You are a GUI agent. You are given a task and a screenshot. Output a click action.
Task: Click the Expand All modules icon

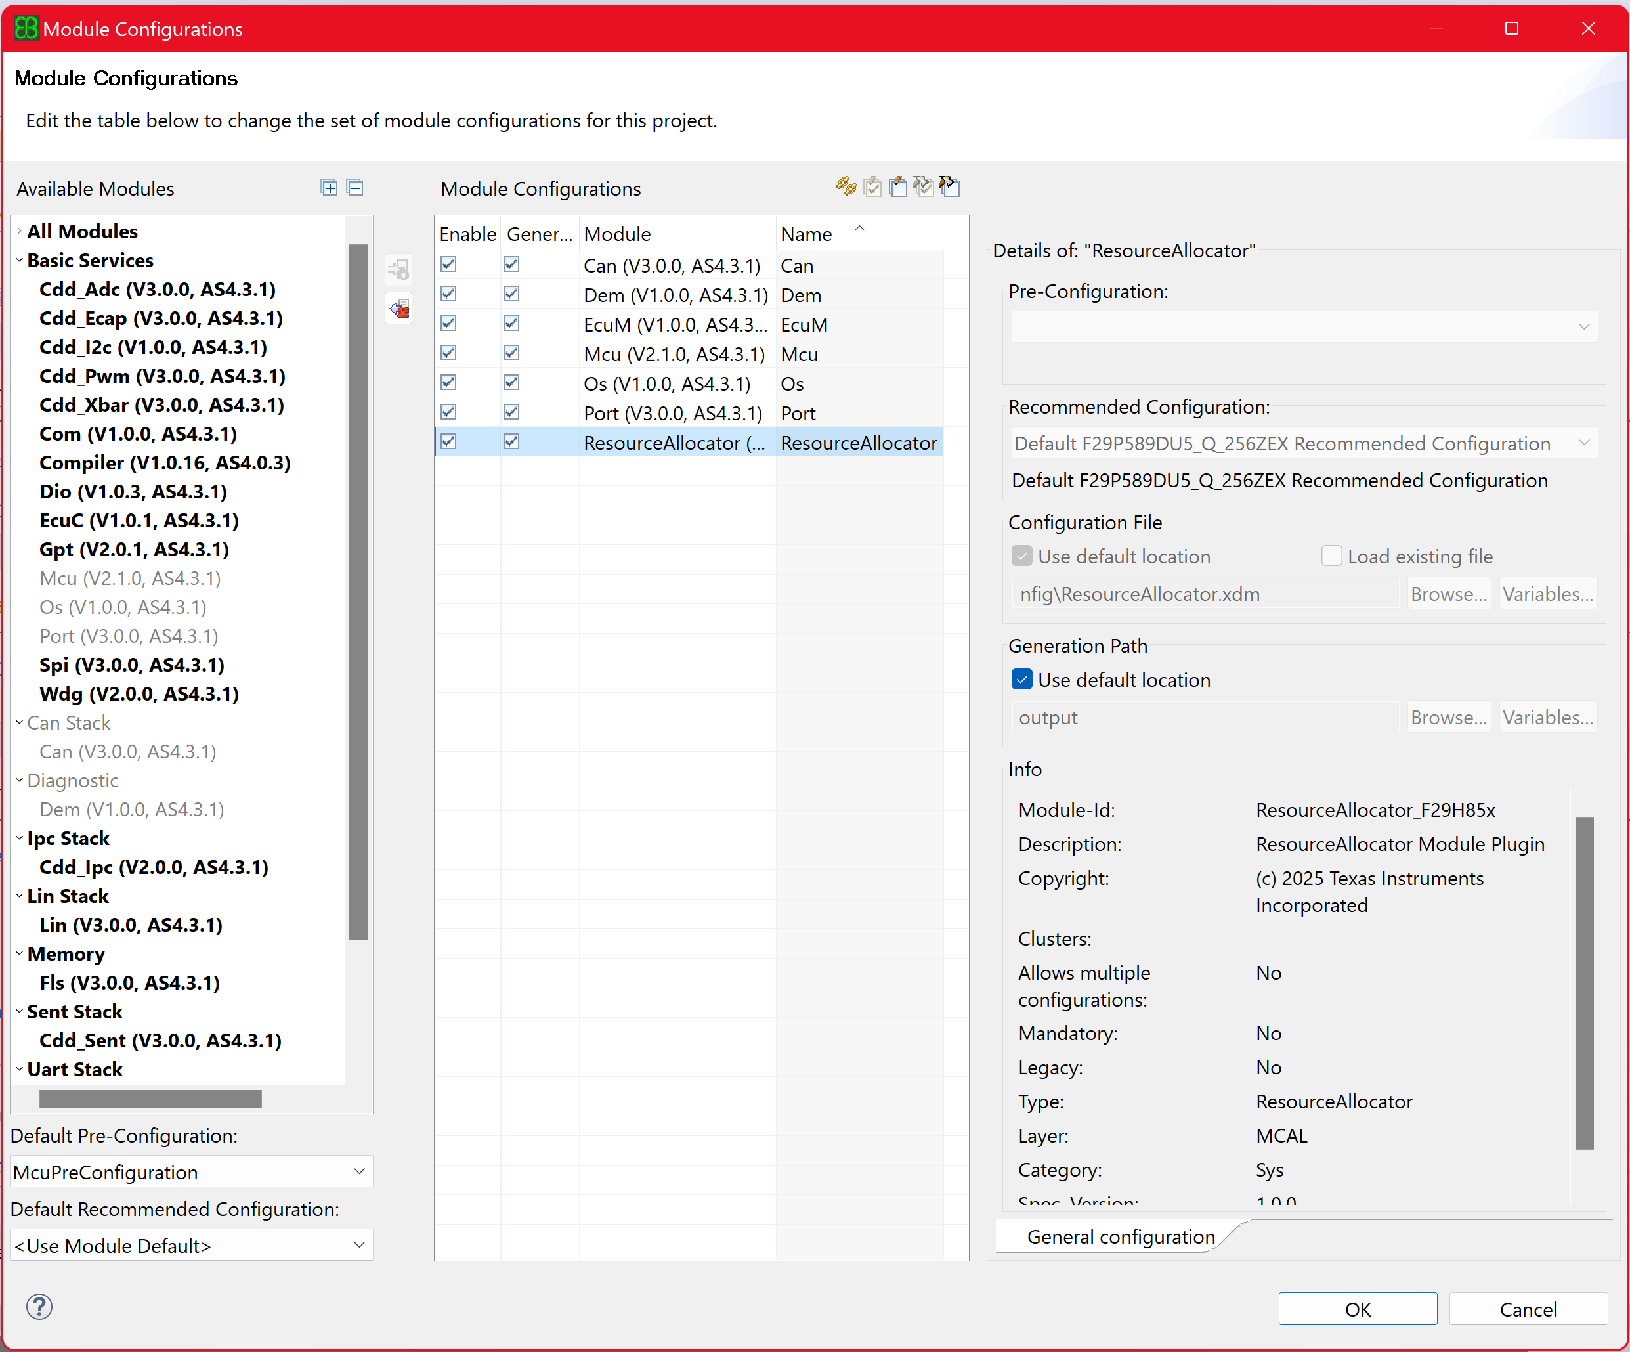coord(329,187)
